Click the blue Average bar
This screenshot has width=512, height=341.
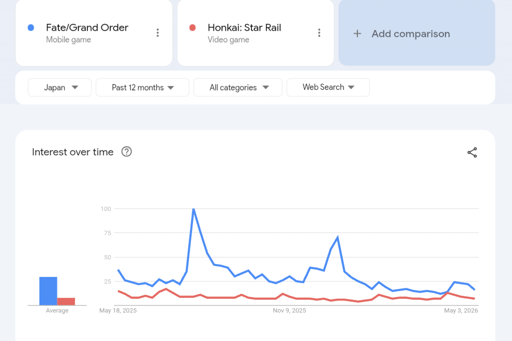[48, 291]
